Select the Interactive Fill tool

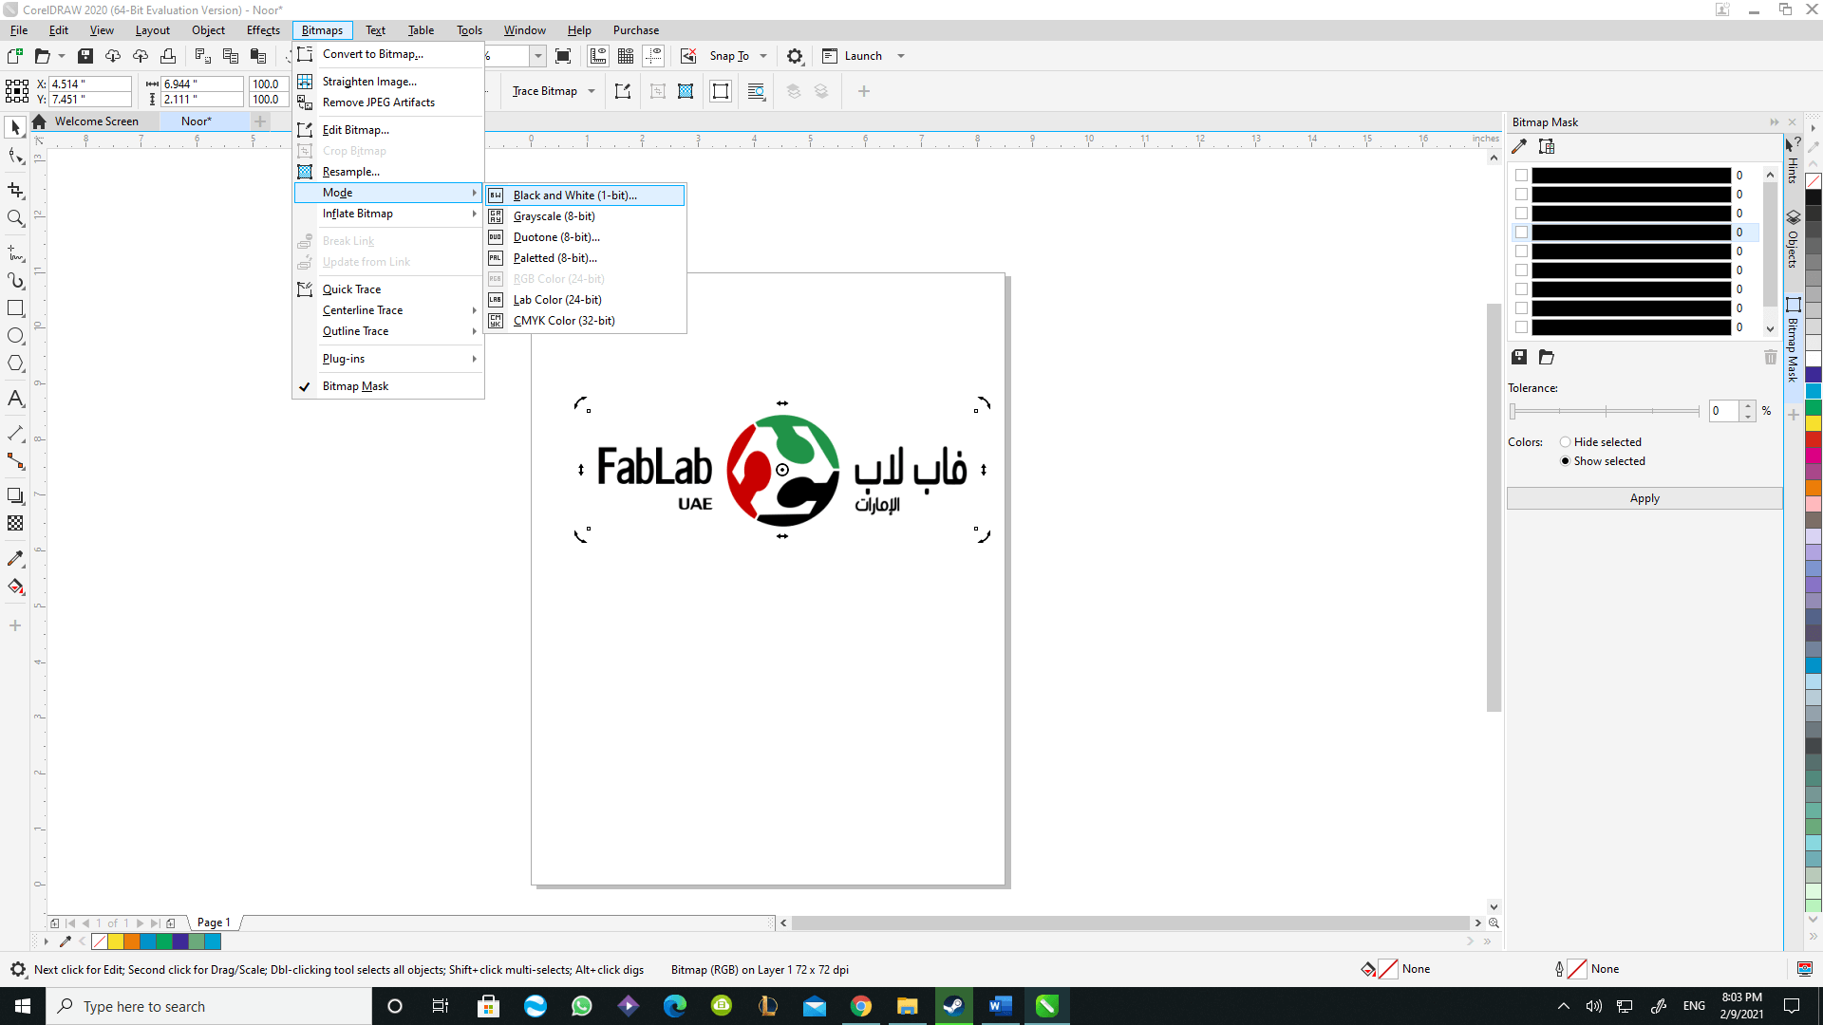(x=15, y=587)
